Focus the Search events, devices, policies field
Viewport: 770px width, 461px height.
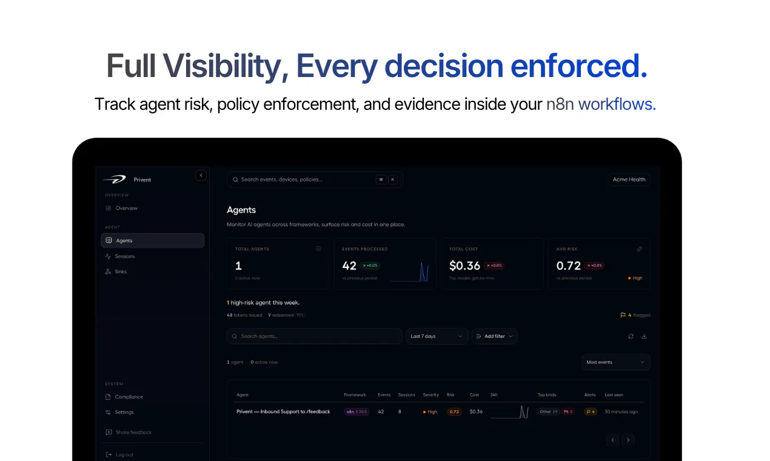(315, 180)
